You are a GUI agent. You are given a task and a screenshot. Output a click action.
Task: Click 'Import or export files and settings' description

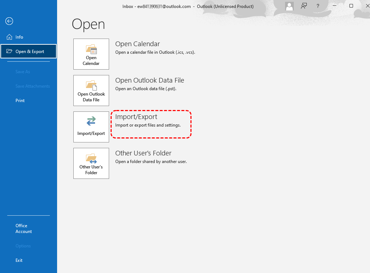(x=148, y=125)
